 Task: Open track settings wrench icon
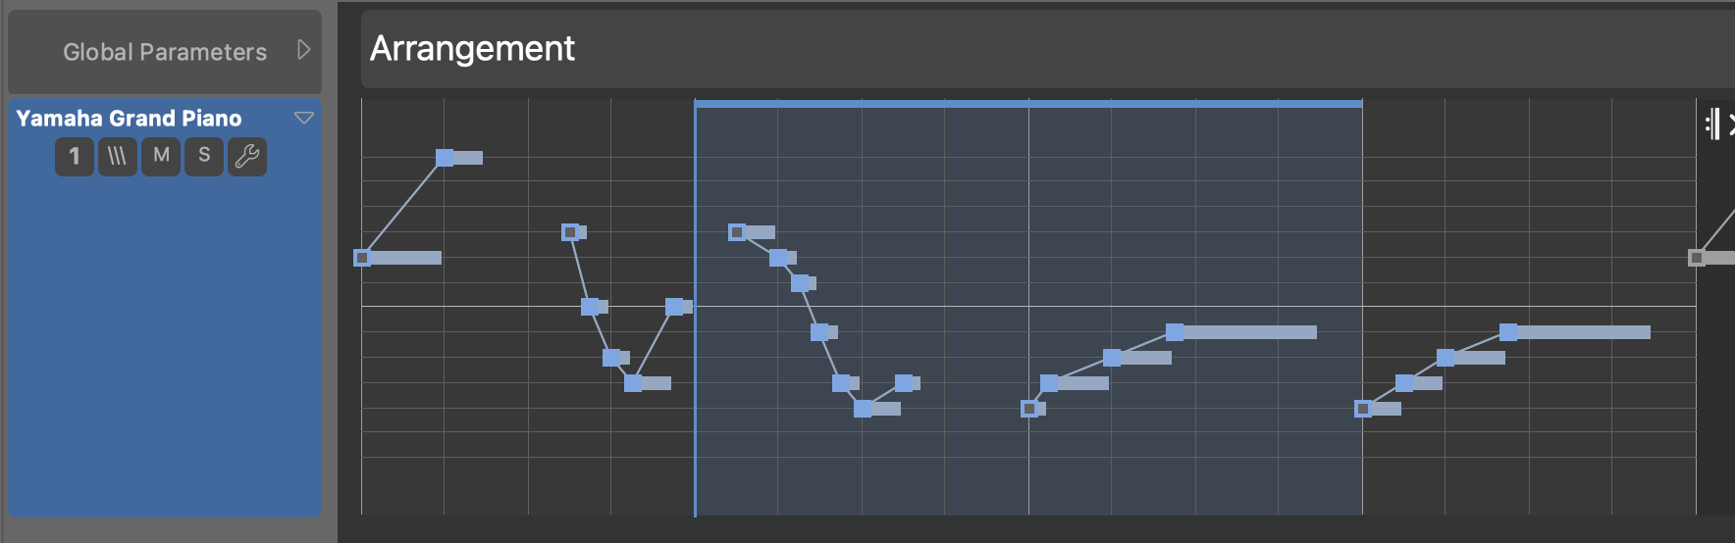[x=247, y=156]
